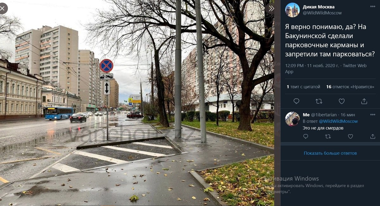Screen dimensions: 380x206
Task: View the 1 твит с цитатой
Action: coord(303,87)
